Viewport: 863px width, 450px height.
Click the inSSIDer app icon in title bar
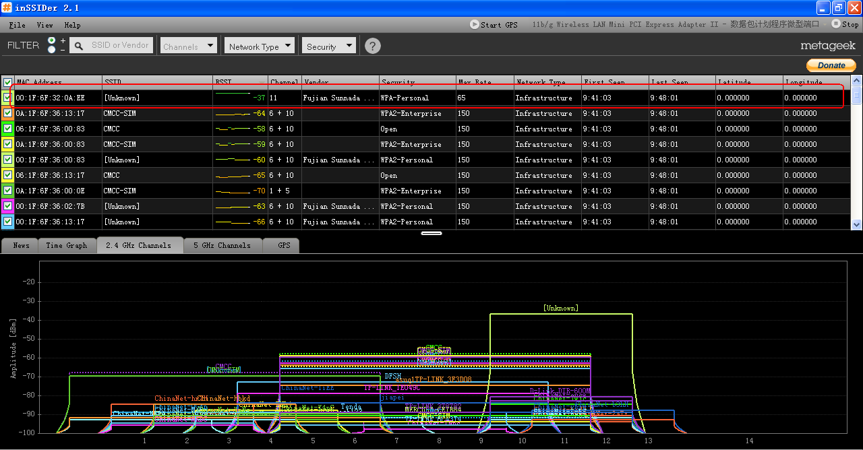[x=7, y=7]
